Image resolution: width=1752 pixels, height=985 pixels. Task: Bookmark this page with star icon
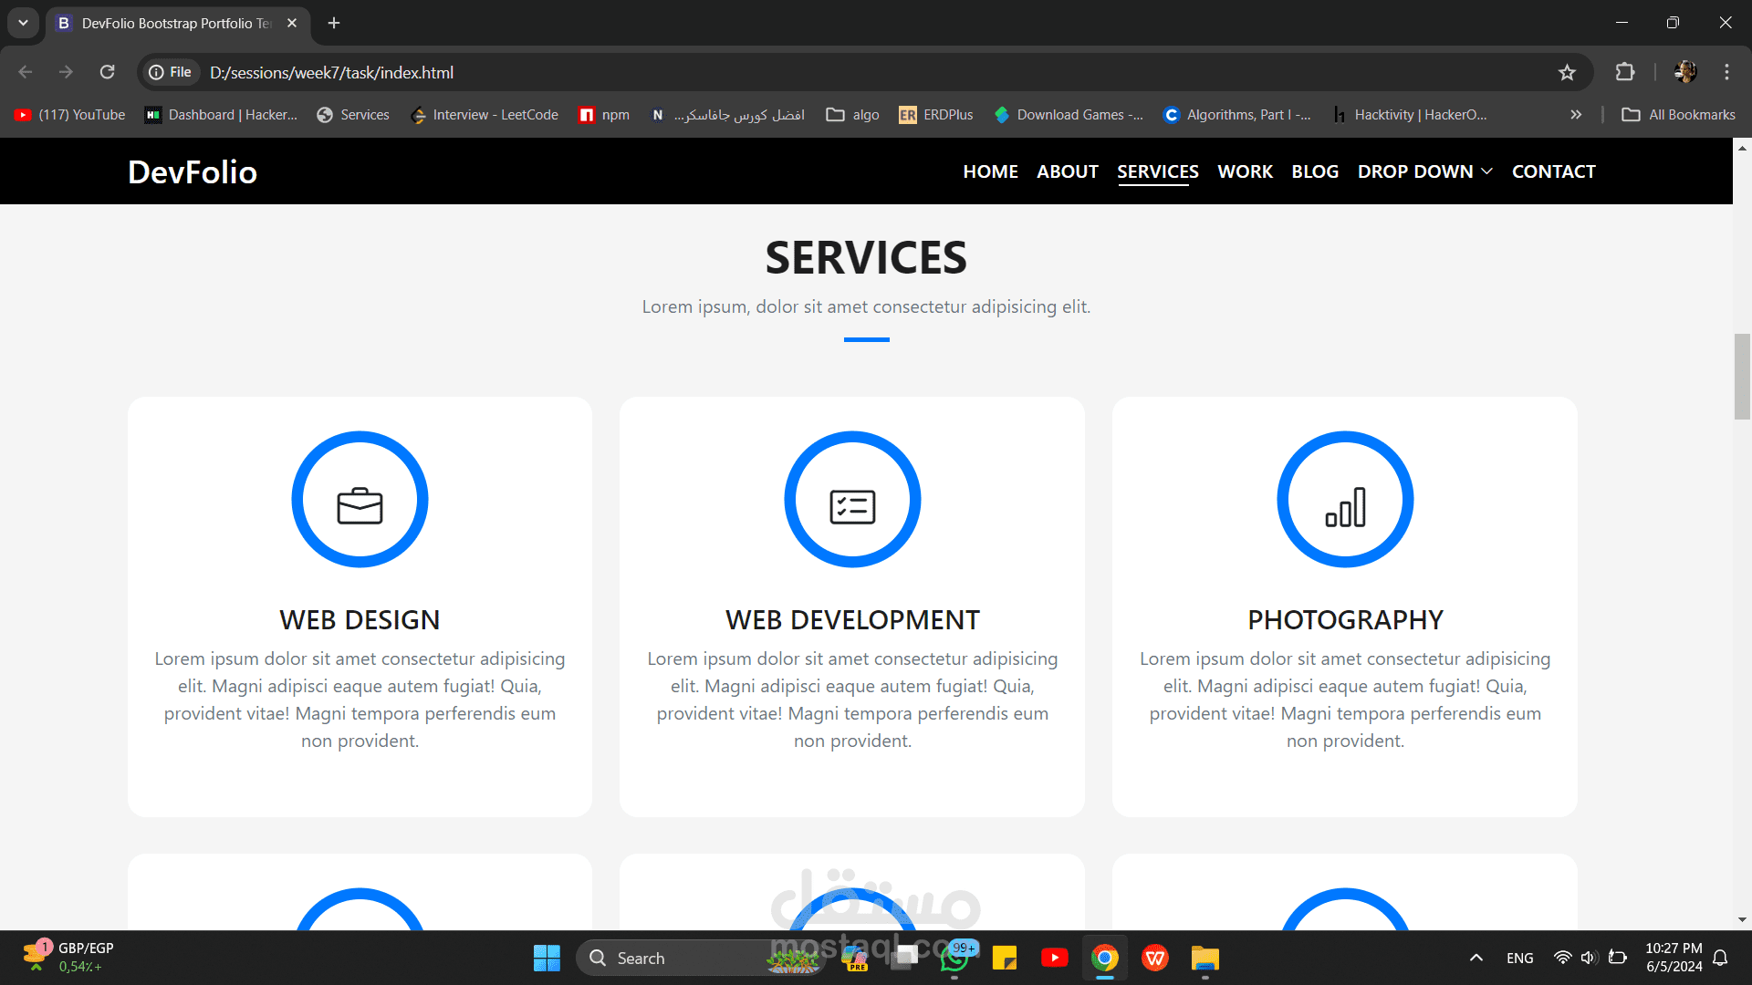tap(1567, 72)
